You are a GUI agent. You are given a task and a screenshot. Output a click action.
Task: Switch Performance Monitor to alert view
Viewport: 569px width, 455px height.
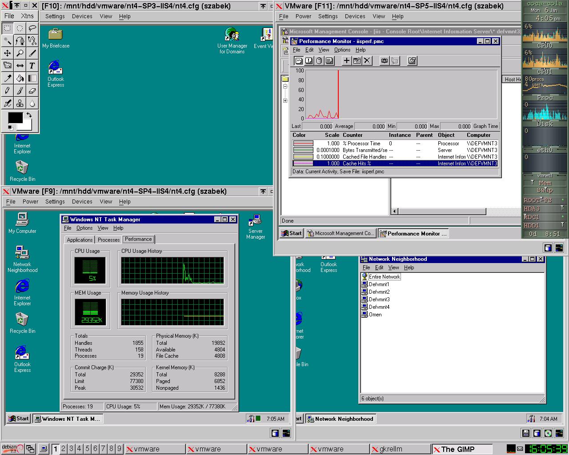(309, 61)
